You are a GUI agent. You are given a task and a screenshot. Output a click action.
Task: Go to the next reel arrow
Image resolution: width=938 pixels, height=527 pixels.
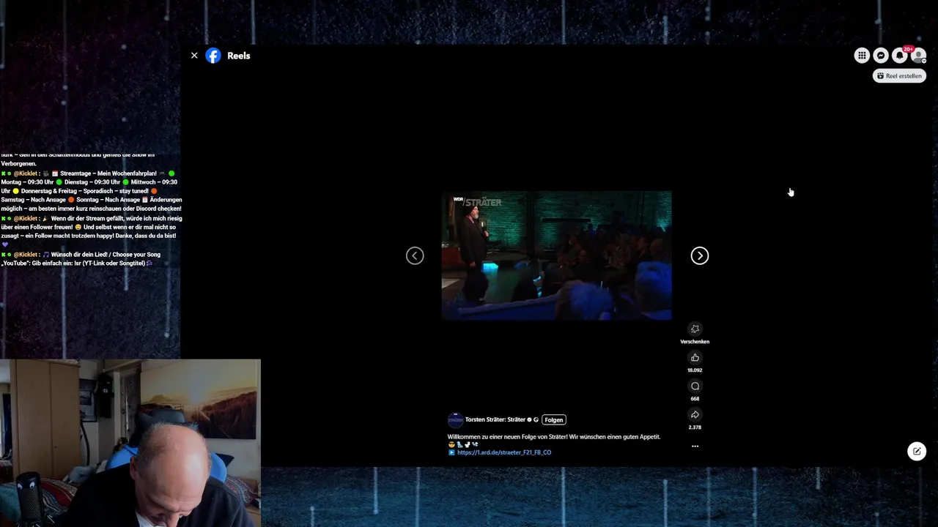(x=700, y=255)
